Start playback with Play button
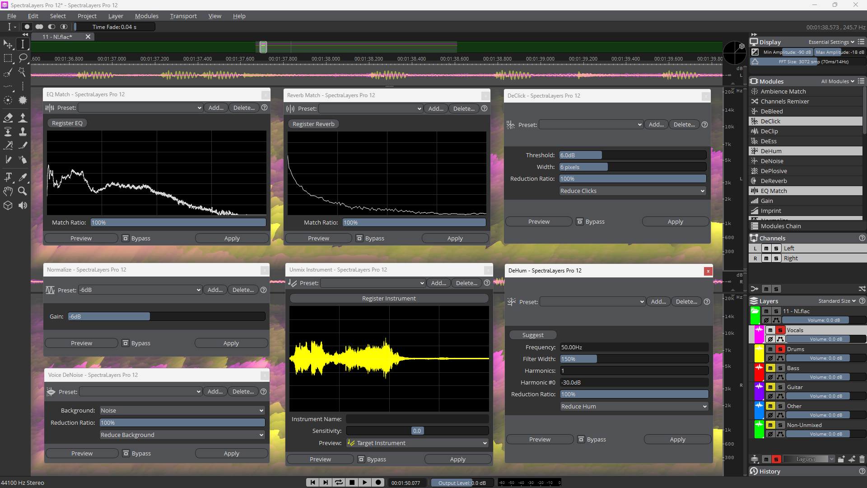This screenshot has height=488, width=867. tap(365, 483)
